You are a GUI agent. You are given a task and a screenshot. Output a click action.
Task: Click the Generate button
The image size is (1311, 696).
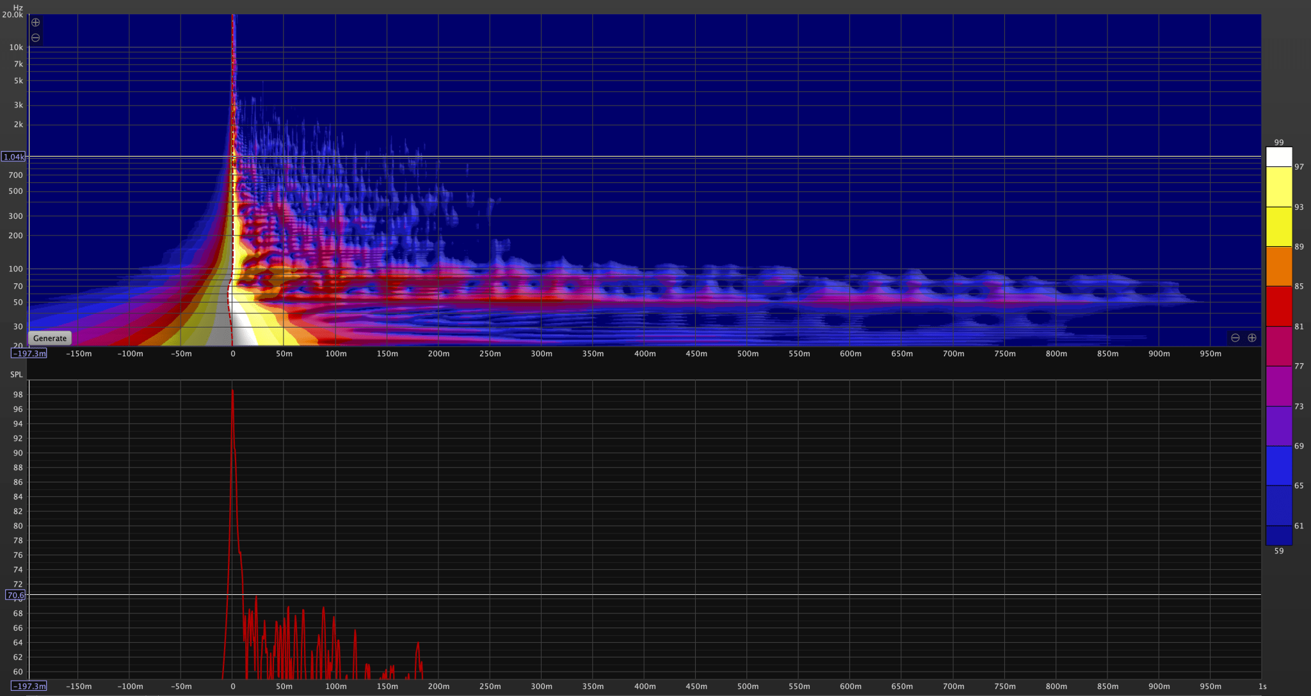pos(50,338)
